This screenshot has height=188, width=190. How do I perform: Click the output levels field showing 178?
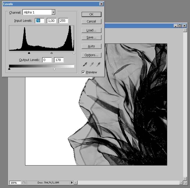tap(59, 60)
